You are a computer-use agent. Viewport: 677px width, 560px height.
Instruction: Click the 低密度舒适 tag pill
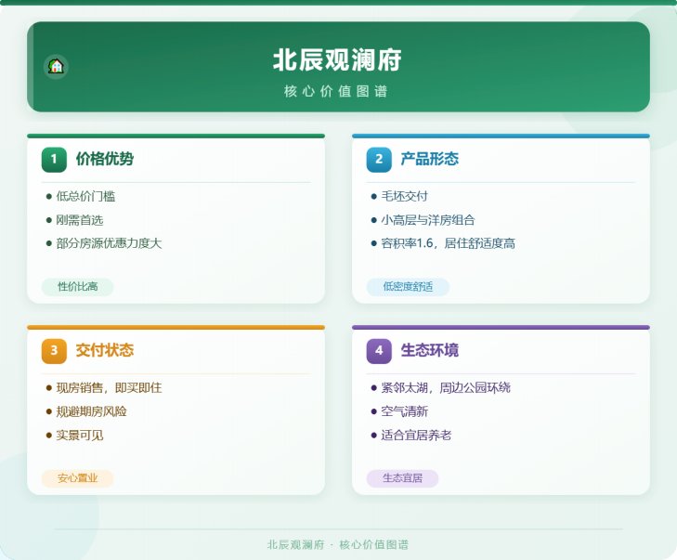tap(408, 287)
